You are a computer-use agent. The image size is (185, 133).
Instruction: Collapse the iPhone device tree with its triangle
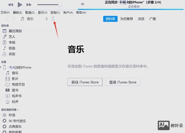[x=1, y=67]
